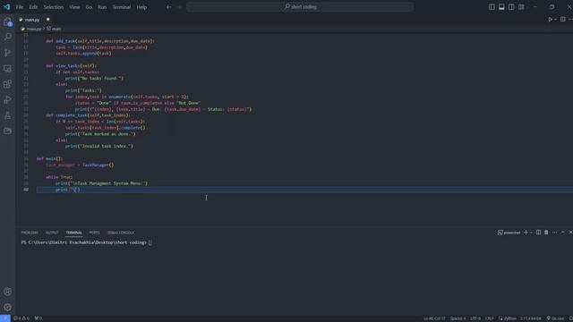Viewport: 573px width, 322px height.
Task: Open the Help menu
Action: pos(141,7)
